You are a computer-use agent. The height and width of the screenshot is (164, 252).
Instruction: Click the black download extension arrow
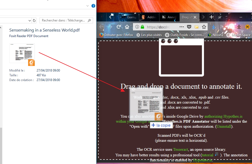239,27
